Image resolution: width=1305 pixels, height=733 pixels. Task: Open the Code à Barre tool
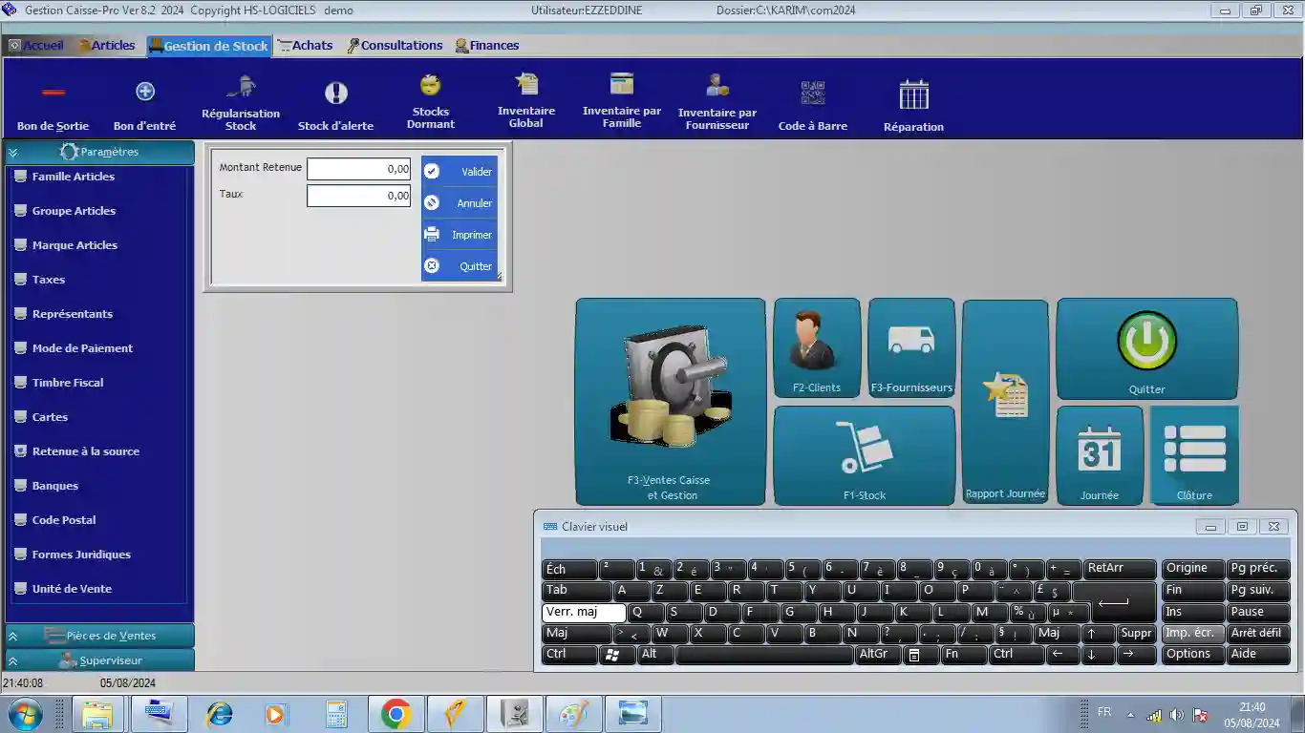coord(813,103)
